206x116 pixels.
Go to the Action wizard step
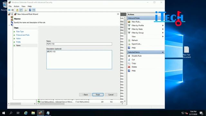(x=19, y=38)
